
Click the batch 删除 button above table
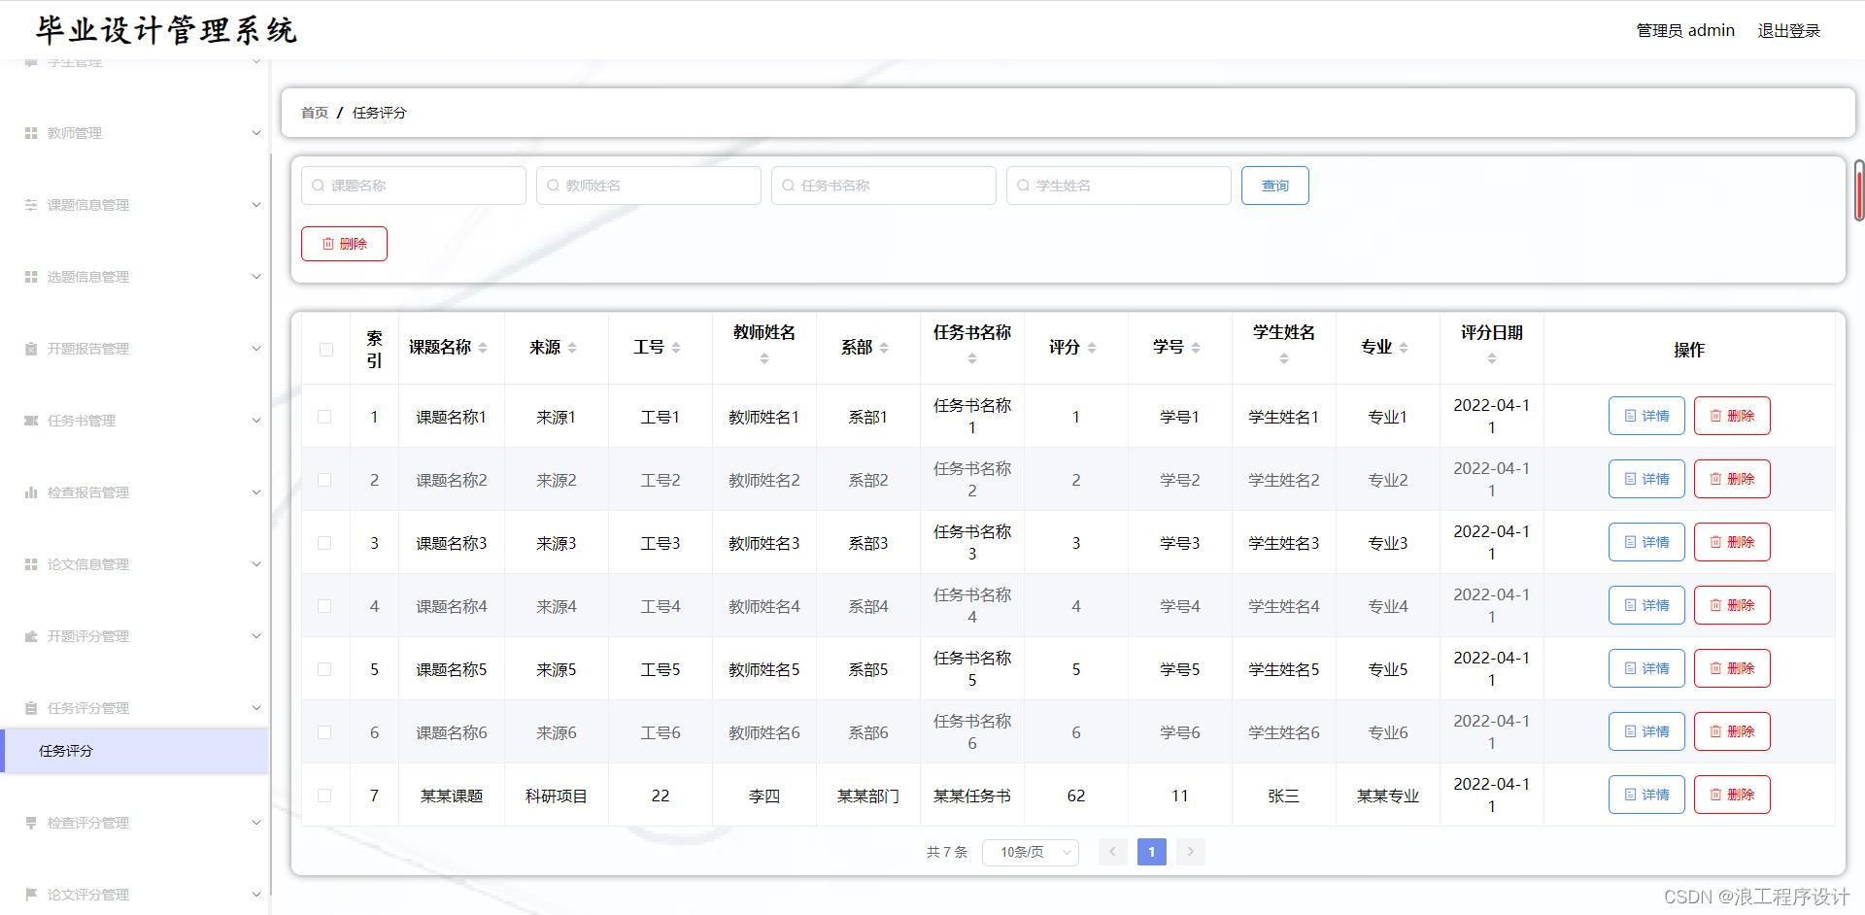click(344, 244)
